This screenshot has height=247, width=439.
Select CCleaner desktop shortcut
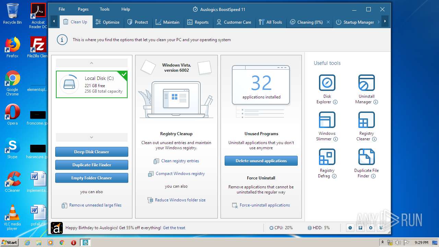point(12,182)
